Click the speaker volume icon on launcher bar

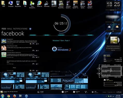93,92
